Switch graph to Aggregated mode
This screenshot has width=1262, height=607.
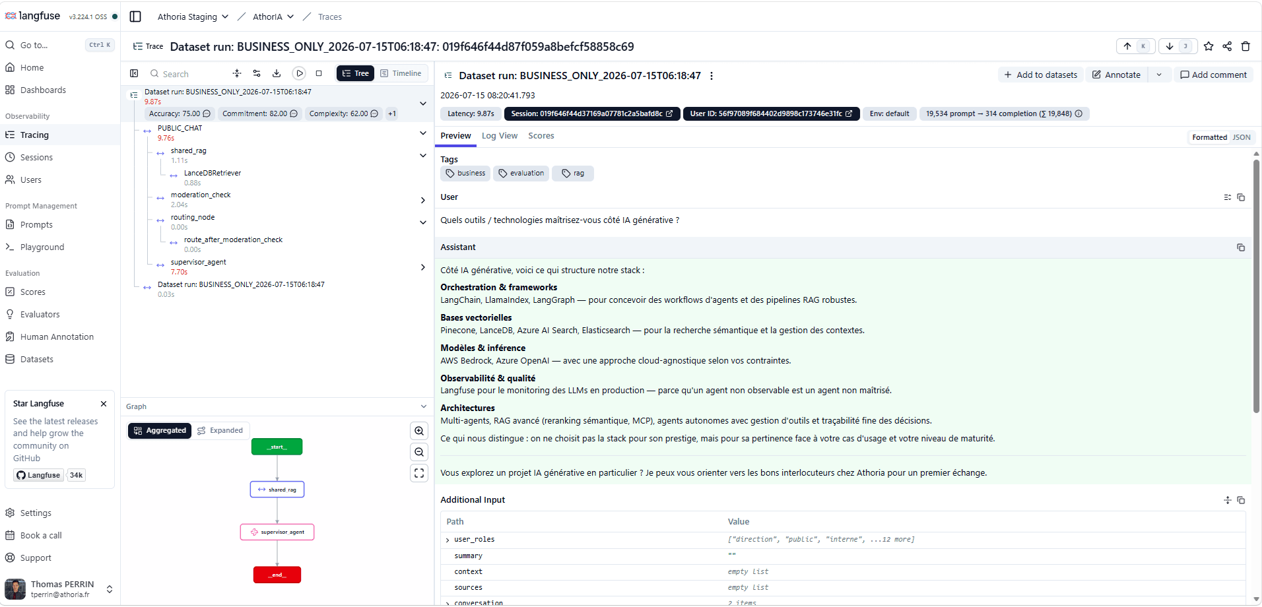(x=160, y=431)
